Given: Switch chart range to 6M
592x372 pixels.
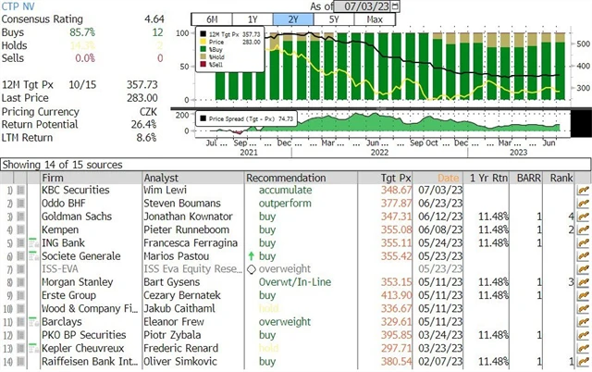Looking at the screenshot, I should (212, 19).
